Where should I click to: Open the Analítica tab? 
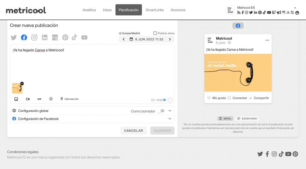click(x=89, y=10)
